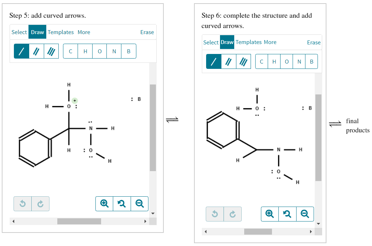Click the reset zoom icon in Step 5

(x=121, y=203)
